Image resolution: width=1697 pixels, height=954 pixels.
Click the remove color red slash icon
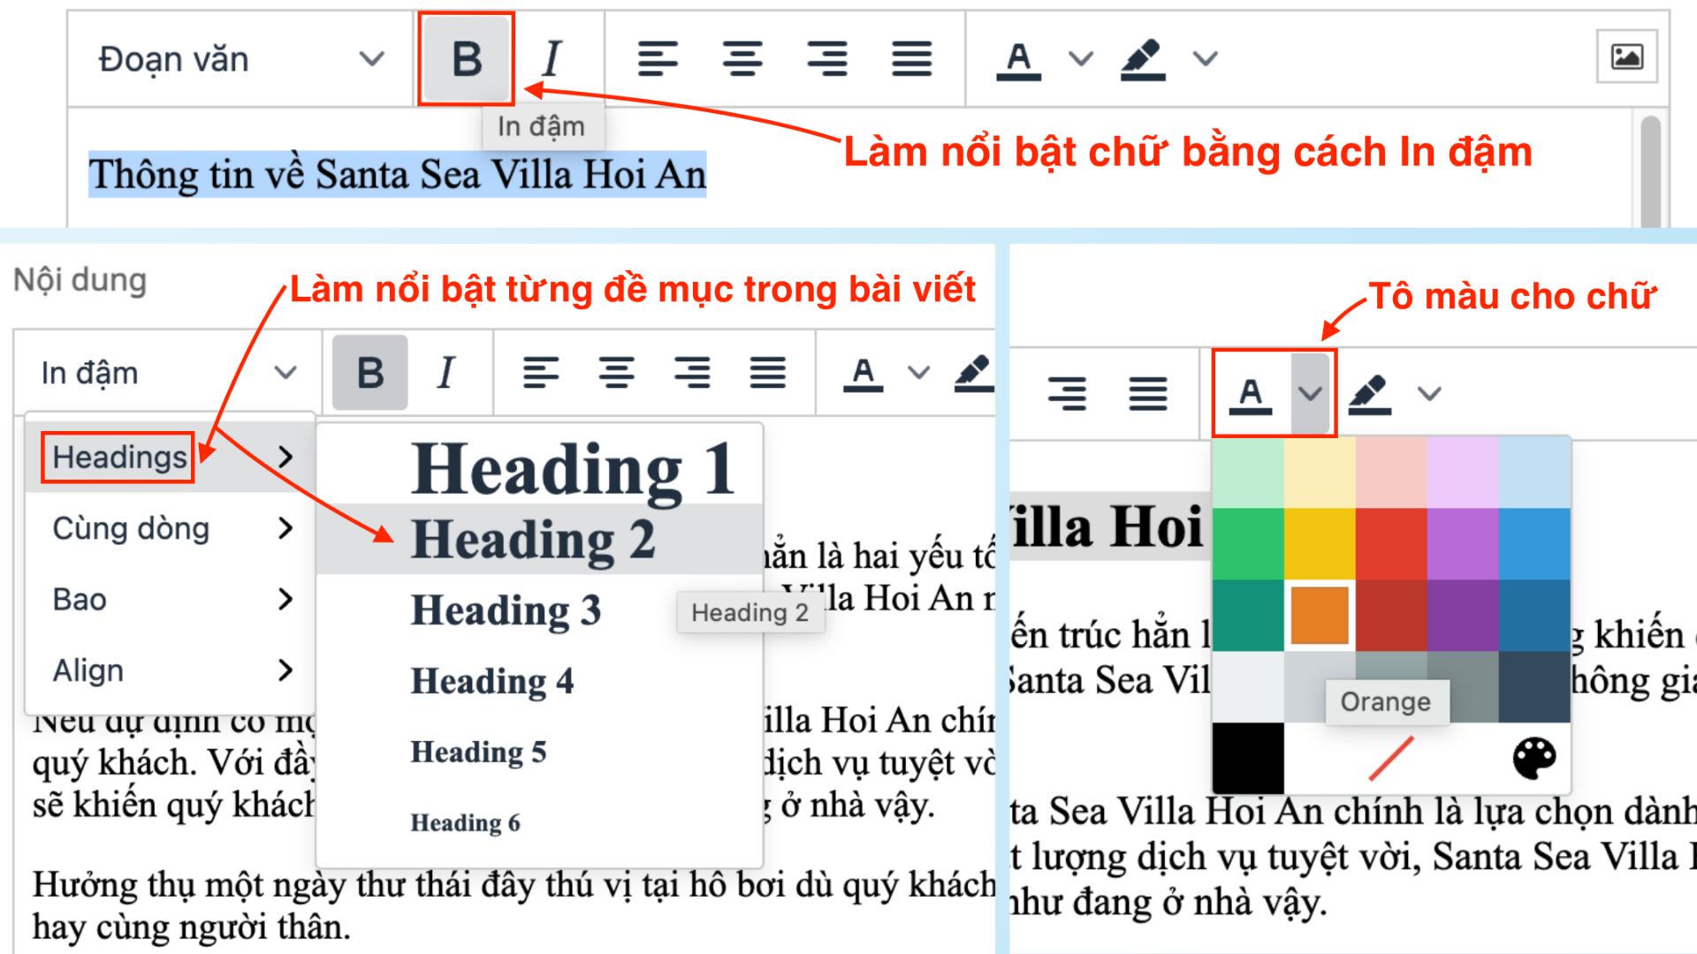pos(1391,758)
